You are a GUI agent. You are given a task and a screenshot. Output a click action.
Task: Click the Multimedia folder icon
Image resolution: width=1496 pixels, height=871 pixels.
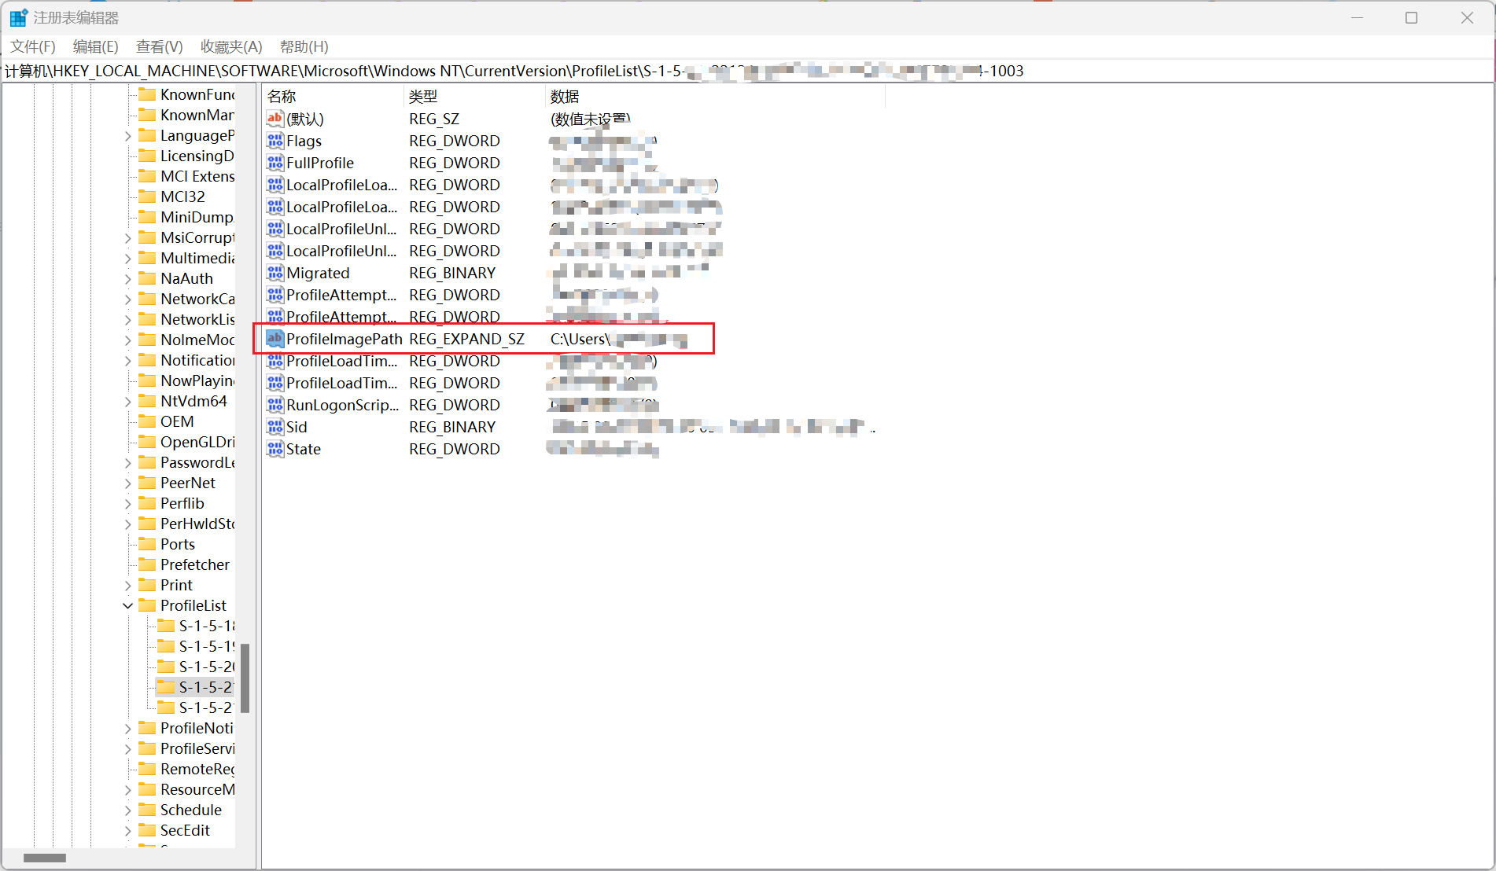point(147,258)
